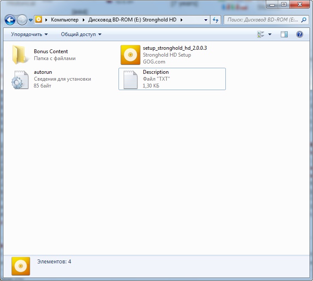
Task: Expand the arrow after Stronghold HD breadcrumb
Action: [182, 20]
